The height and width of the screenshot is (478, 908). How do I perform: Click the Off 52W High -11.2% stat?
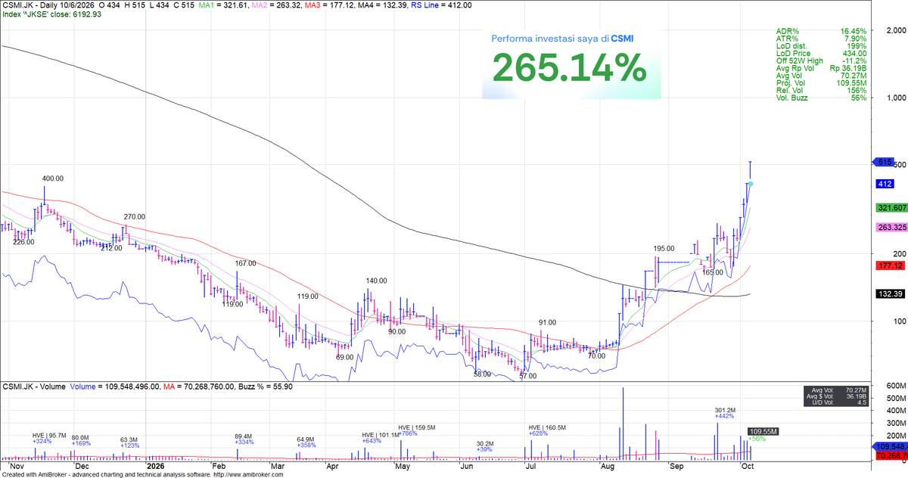tap(821, 61)
